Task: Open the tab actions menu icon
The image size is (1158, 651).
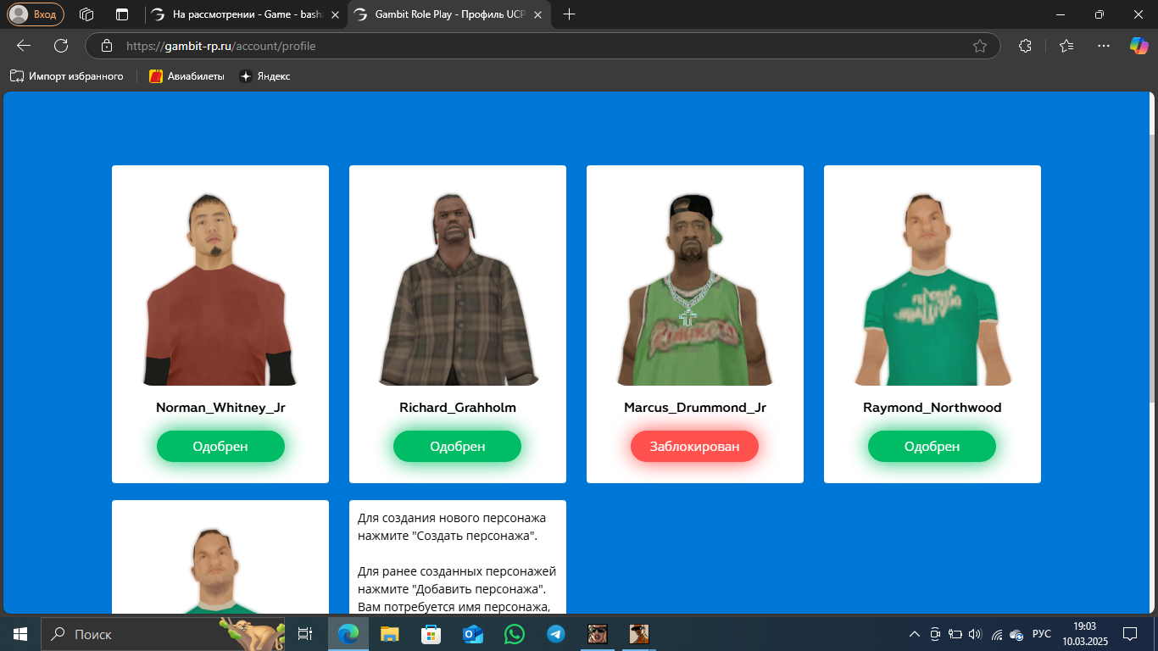Action: pyautogui.click(x=86, y=14)
